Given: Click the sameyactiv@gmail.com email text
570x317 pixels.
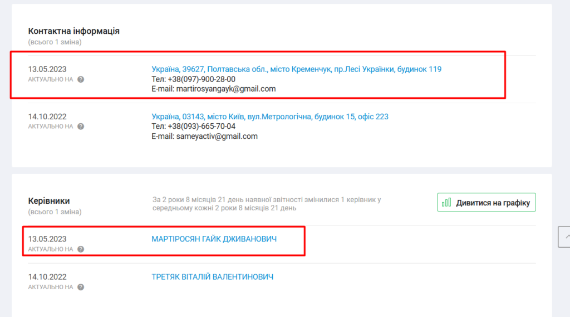Looking at the screenshot, I should [217, 136].
